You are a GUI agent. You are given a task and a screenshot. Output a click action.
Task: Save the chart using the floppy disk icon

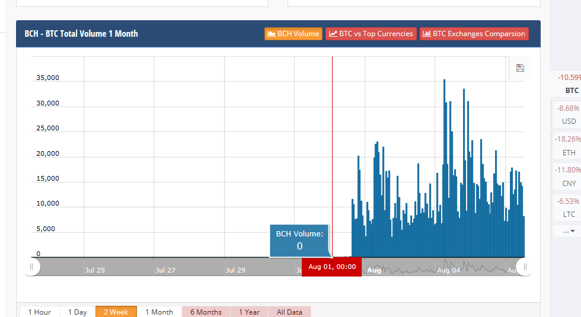tap(520, 68)
